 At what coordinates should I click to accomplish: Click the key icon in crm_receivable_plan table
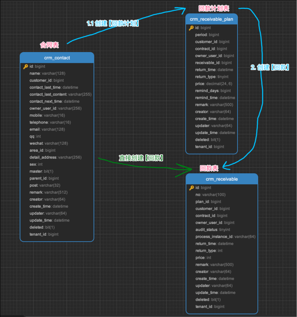coord(191,28)
